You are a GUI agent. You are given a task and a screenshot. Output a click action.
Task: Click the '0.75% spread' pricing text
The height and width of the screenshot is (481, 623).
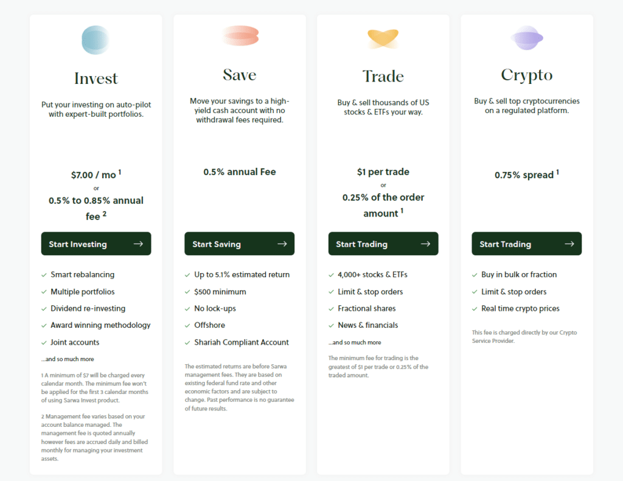pos(526,175)
